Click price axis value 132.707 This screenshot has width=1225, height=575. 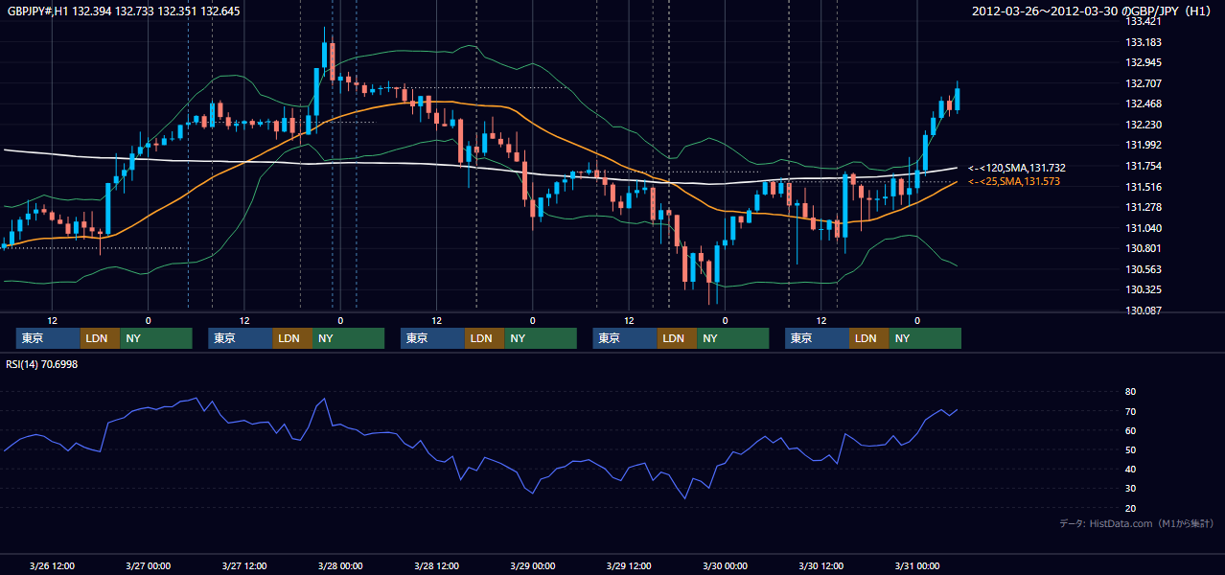click(1144, 84)
